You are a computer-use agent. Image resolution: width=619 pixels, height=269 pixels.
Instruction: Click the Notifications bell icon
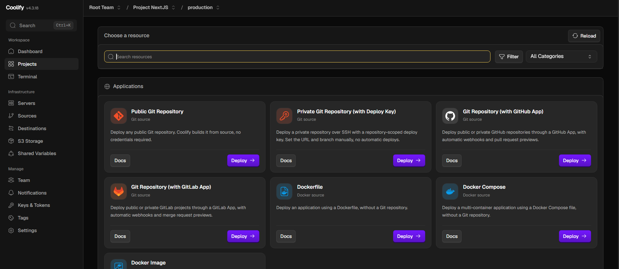coord(11,193)
